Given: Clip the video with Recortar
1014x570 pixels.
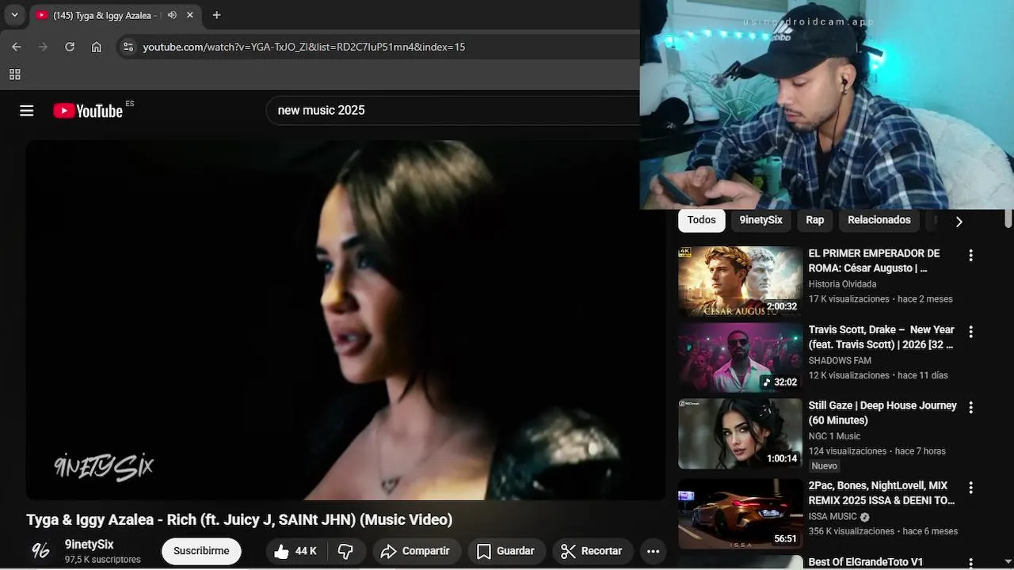Looking at the screenshot, I should 591,551.
